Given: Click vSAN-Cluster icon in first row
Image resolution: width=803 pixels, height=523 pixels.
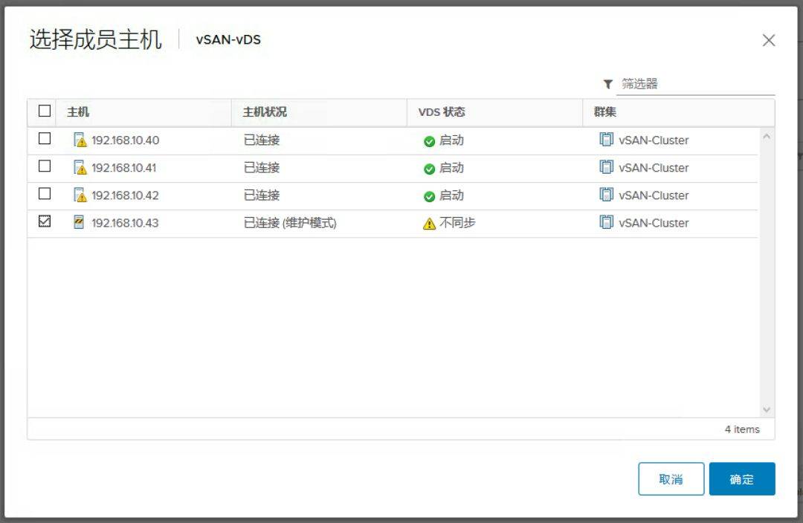Looking at the screenshot, I should point(606,140).
